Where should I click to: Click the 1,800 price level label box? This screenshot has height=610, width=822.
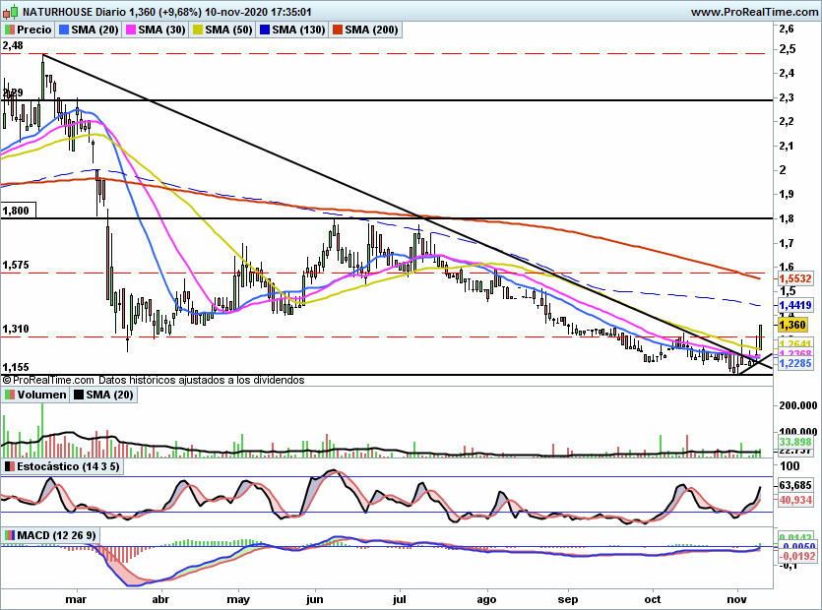tap(19, 211)
